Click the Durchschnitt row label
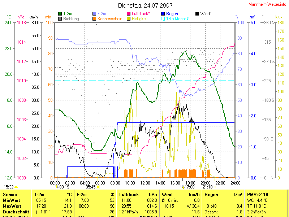Screen dimensions: 289x217 [x=16, y=212]
